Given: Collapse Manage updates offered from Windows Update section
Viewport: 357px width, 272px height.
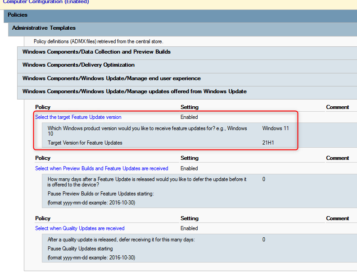Looking at the screenshot, I should click(x=187, y=92).
